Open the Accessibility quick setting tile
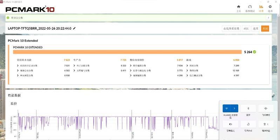Screen dimensions: 280x140 [x=266, y=124]
